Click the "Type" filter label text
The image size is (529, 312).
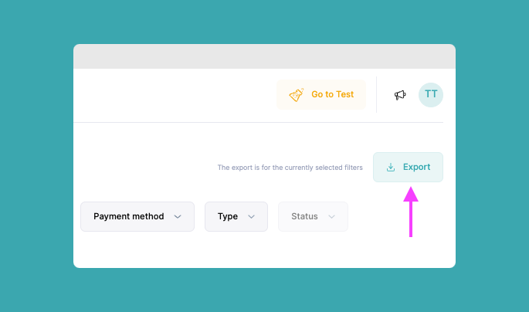(x=228, y=216)
